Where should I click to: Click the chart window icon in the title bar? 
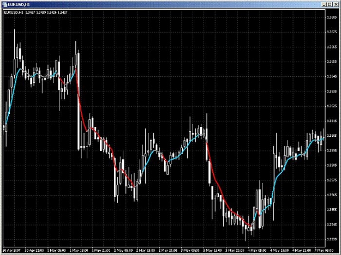tap(4, 4)
